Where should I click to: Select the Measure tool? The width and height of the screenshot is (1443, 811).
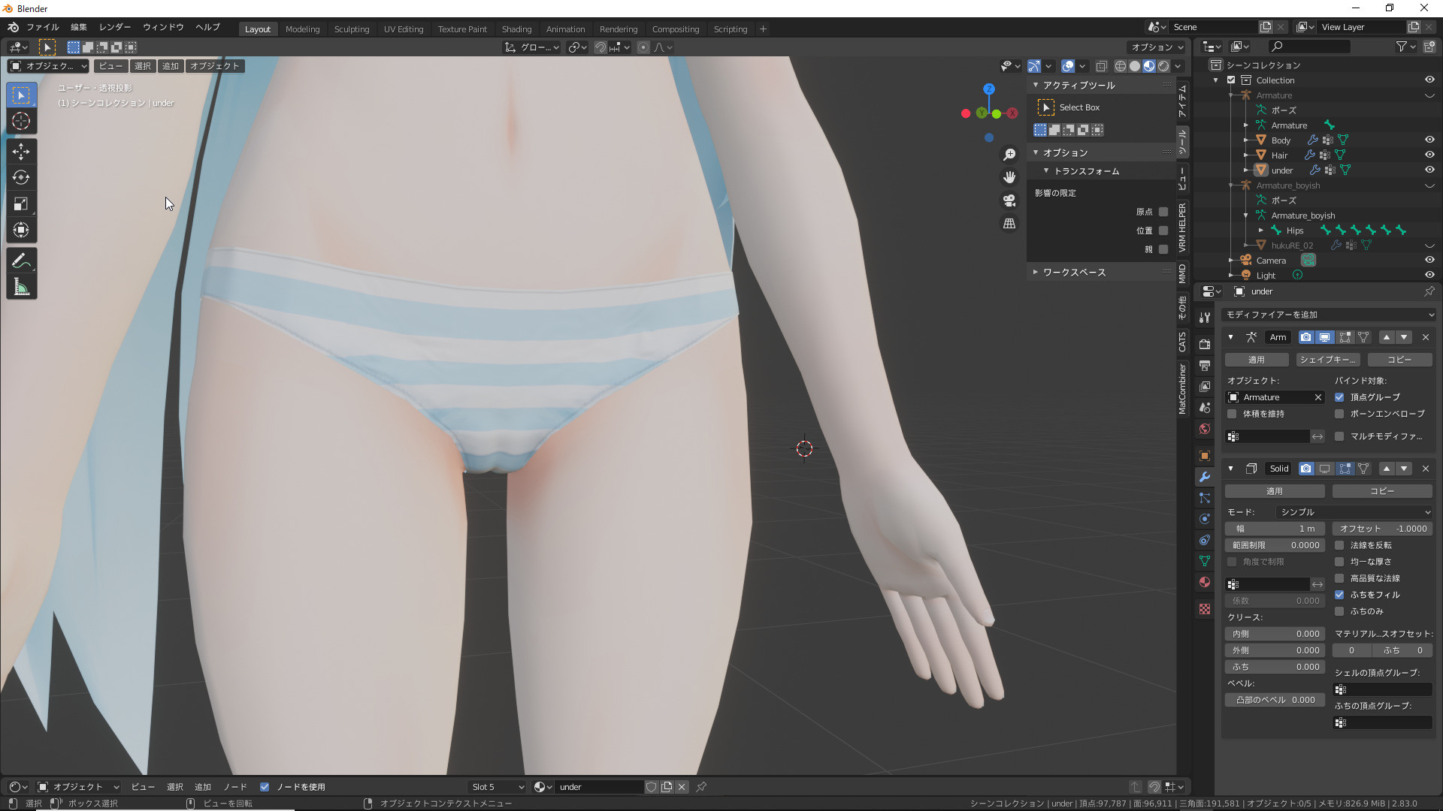click(x=21, y=287)
